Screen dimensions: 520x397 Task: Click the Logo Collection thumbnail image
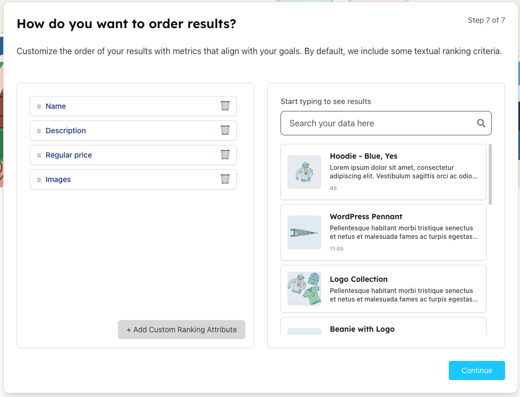(304, 289)
